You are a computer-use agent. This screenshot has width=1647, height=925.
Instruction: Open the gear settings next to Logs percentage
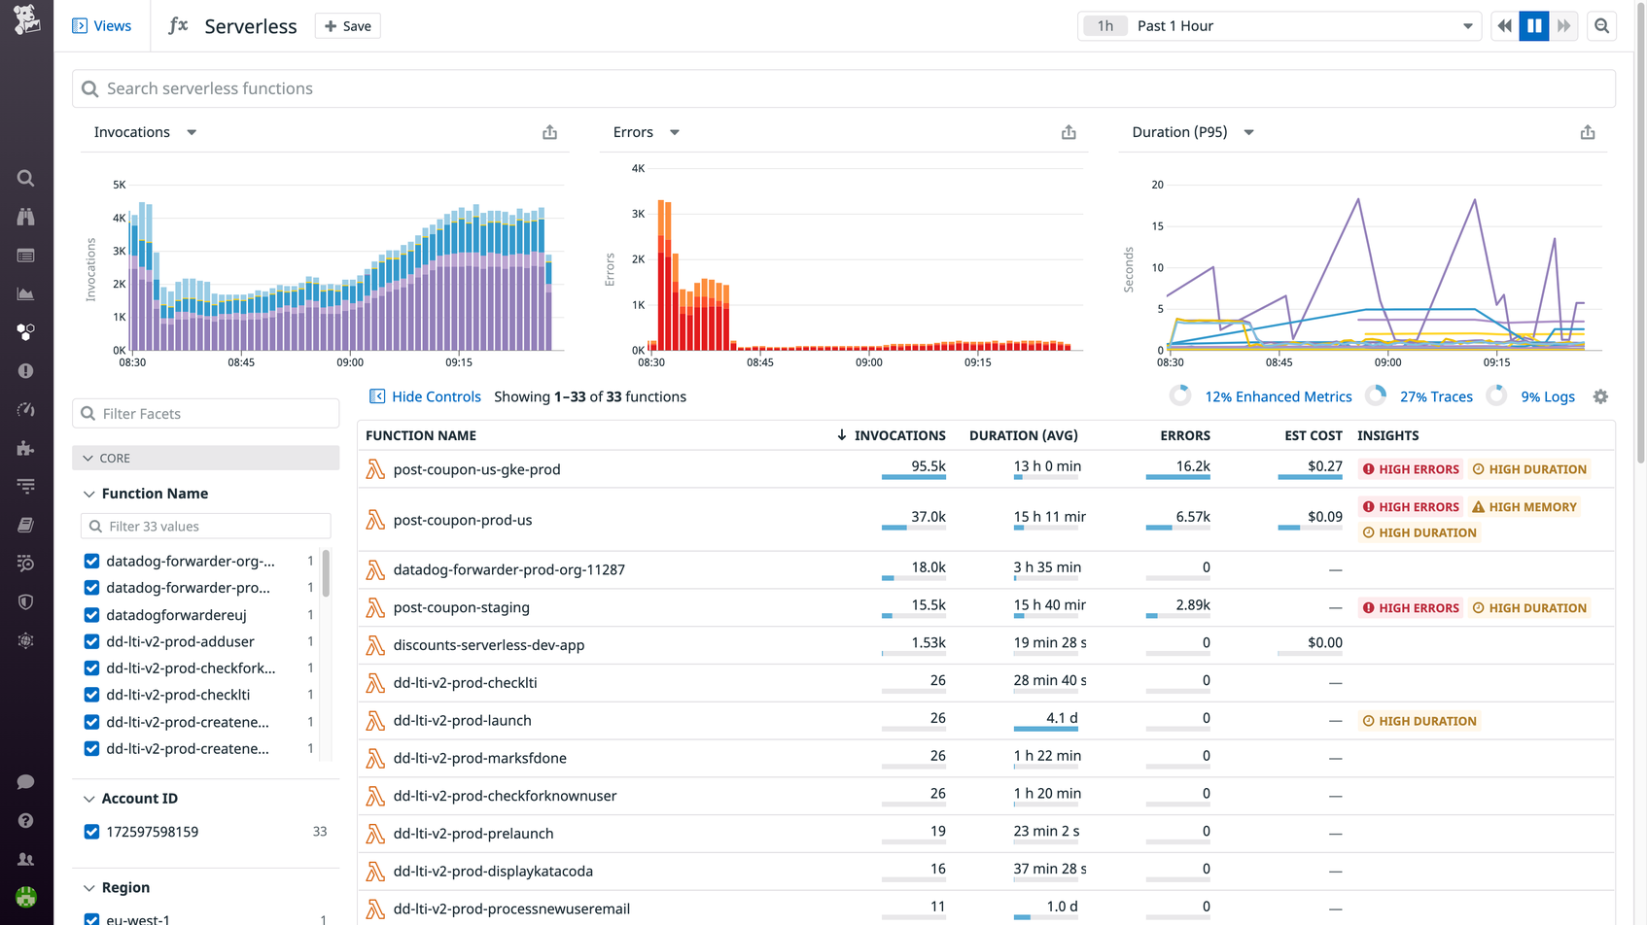(x=1600, y=396)
